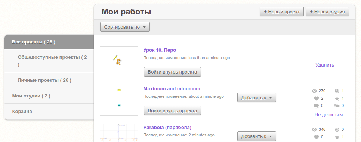Open Добавить к dropdown for Parabola project

point(257,136)
